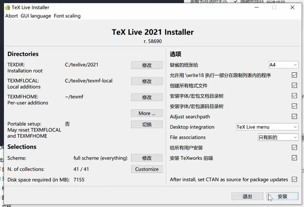
Task: Click the C:/texlive/texmf-local path text
Action: click(x=89, y=81)
